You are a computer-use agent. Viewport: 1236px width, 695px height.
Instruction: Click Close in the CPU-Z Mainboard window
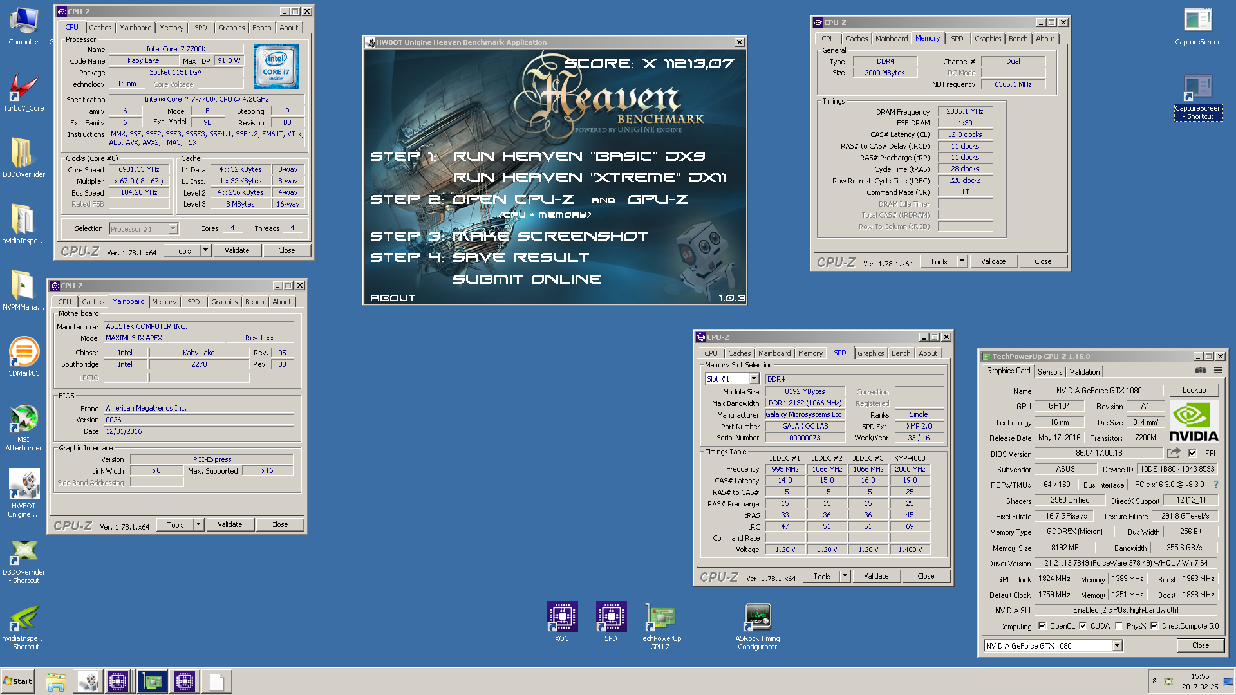(279, 524)
